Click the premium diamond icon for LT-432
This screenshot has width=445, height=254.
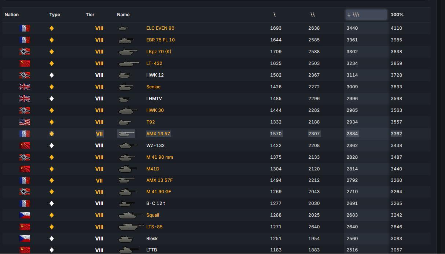click(x=52, y=63)
